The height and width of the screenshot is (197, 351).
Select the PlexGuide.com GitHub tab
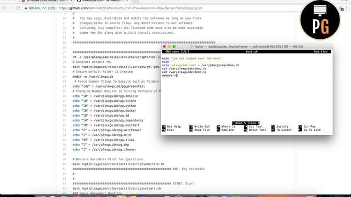pos(103,1)
